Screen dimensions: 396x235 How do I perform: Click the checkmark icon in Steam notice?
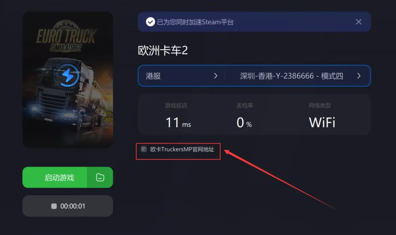(150, 22)
